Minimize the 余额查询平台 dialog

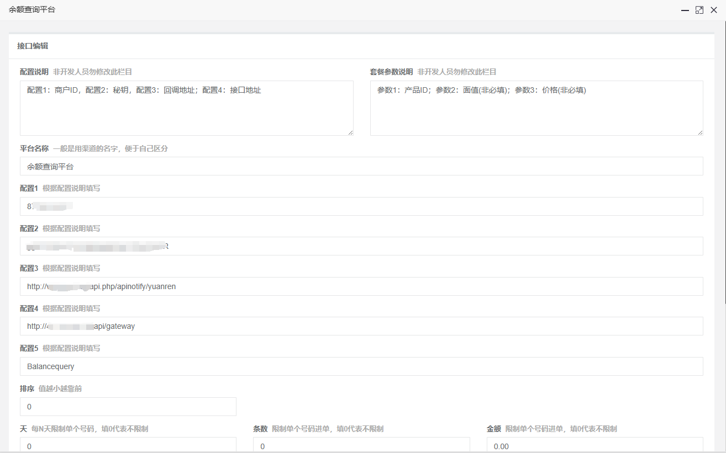[685, 10]
